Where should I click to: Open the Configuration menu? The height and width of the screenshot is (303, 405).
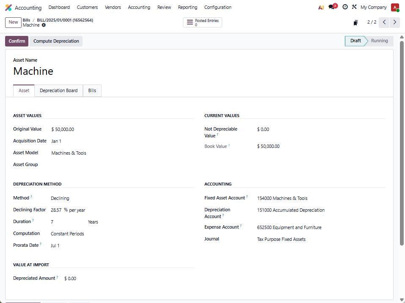click(x=218, y=7)
